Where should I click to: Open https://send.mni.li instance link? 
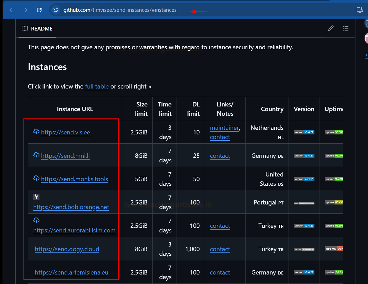(x=65, y=156)
